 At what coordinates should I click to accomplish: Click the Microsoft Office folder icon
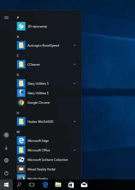tap(21, 150)
